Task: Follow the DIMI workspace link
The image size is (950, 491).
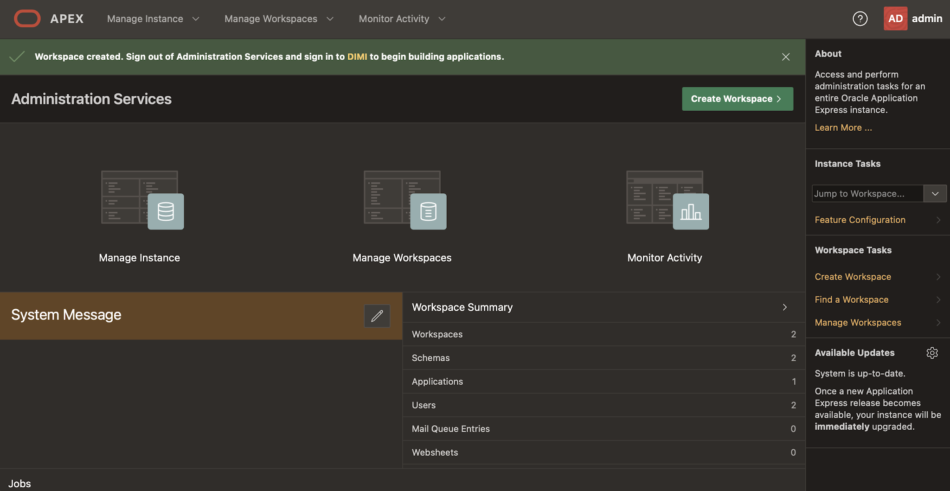Action: 357,57
